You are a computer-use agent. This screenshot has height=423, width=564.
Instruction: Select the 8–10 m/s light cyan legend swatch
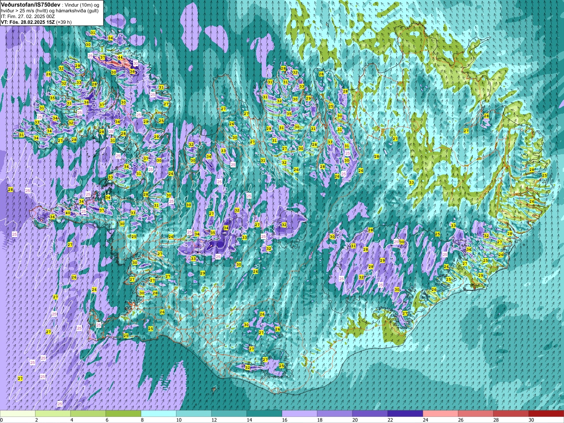[159, 414]
